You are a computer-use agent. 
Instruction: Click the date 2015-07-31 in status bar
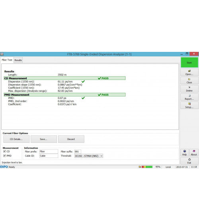coord(182,167)
